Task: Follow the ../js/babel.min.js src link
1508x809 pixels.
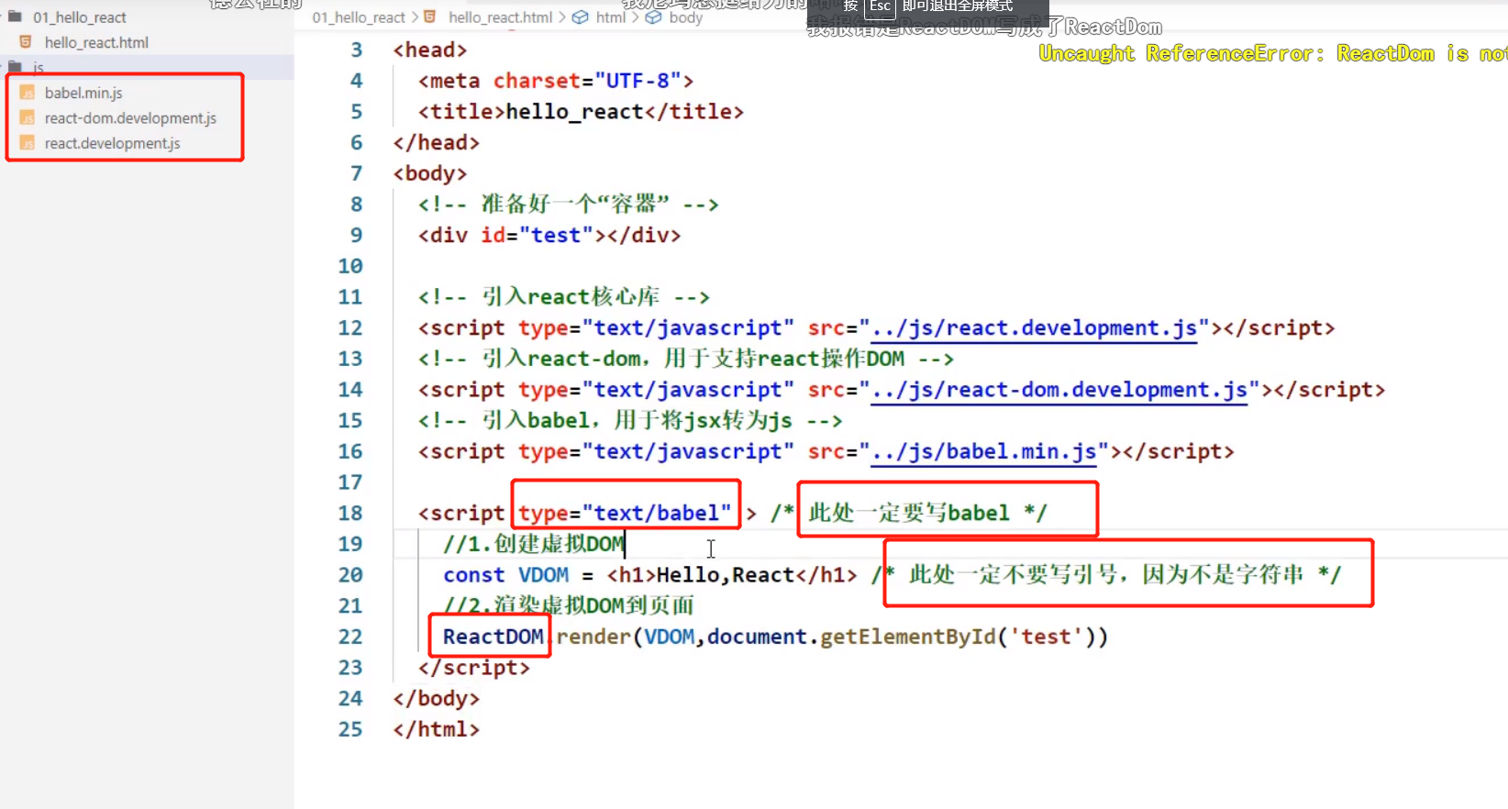Action: [983, 451]
